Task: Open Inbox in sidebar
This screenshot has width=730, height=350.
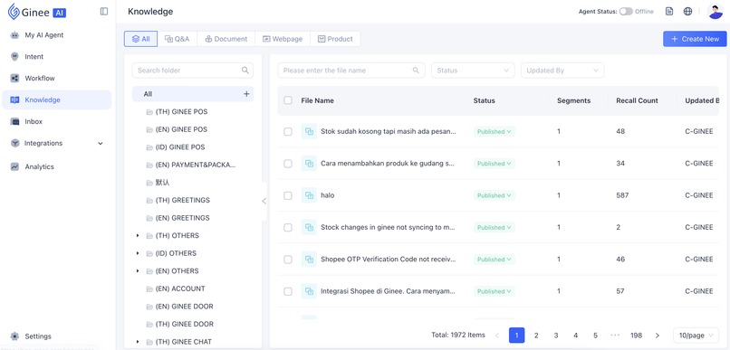Action: point(57,121)
